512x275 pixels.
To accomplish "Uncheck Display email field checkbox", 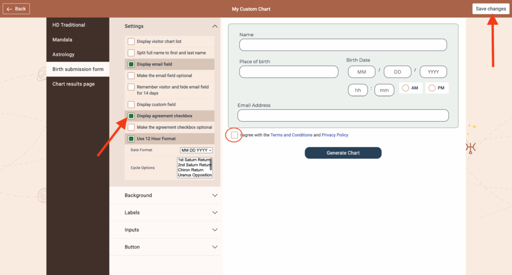I will tap(131, 64).
